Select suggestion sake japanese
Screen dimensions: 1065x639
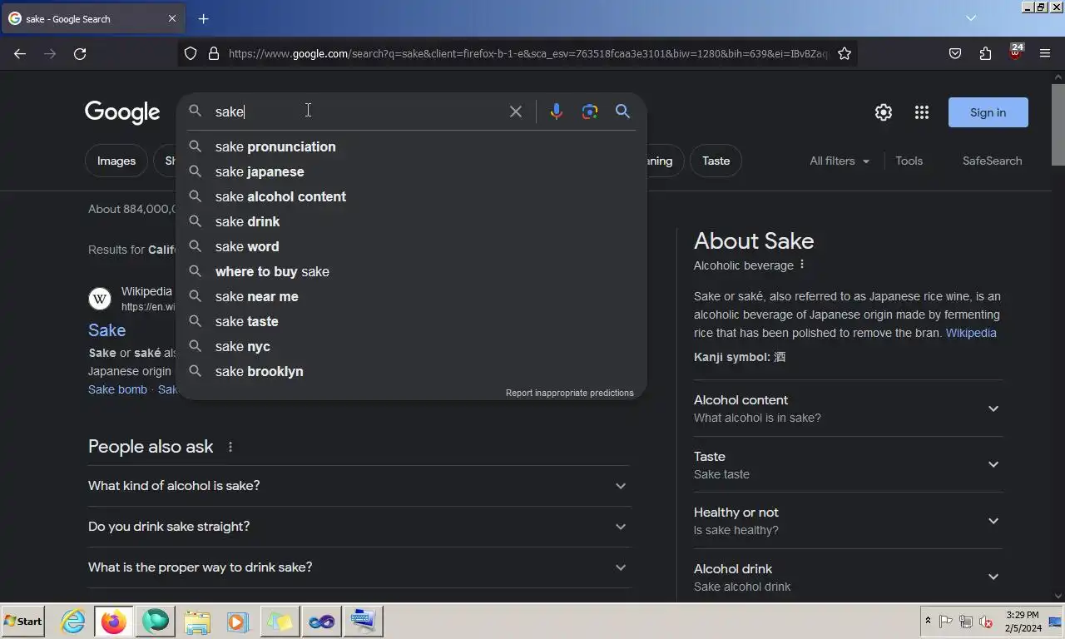(411, 171)
